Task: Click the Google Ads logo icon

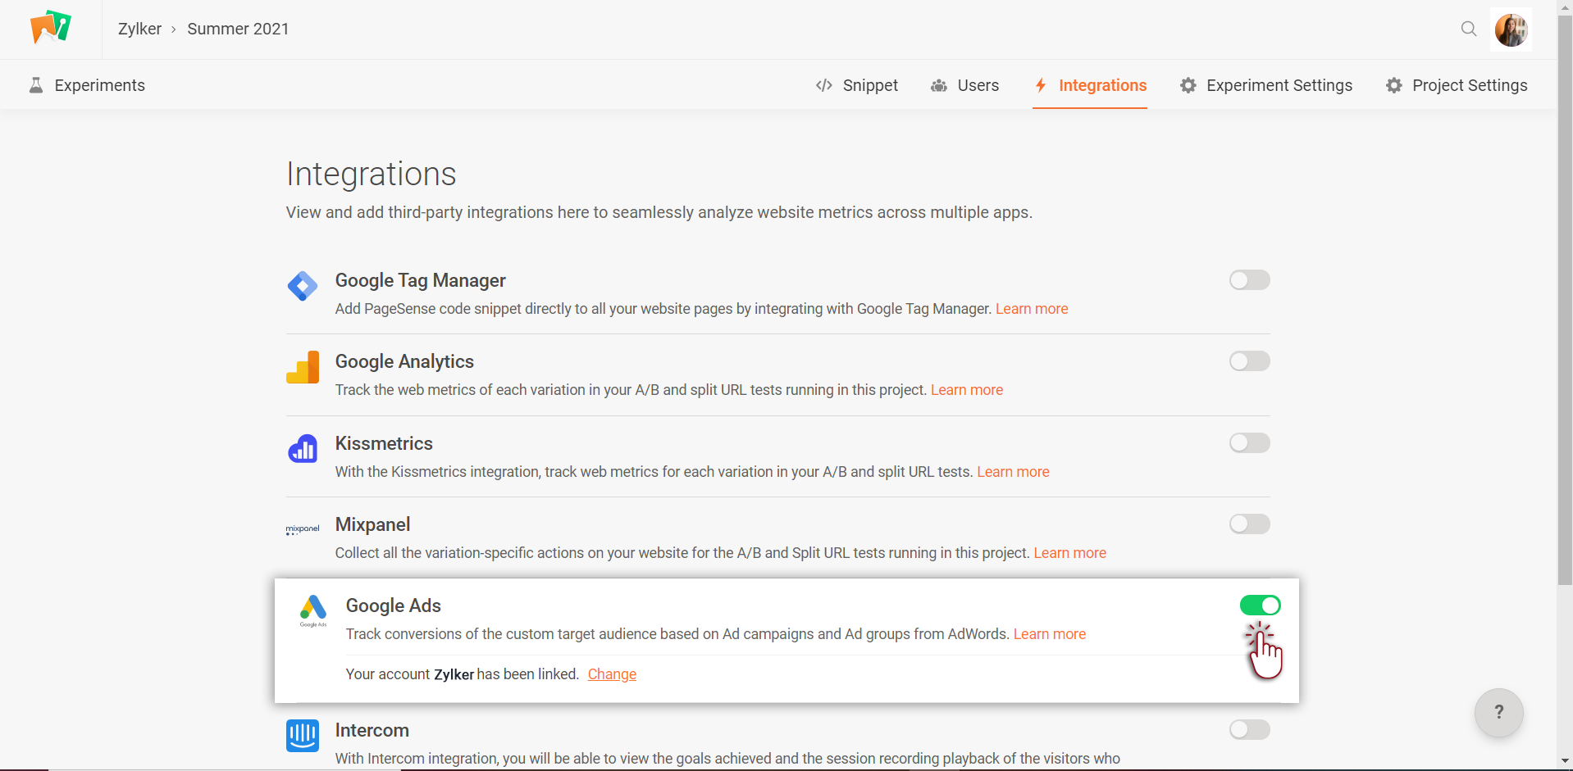Action: coord(313,610)
